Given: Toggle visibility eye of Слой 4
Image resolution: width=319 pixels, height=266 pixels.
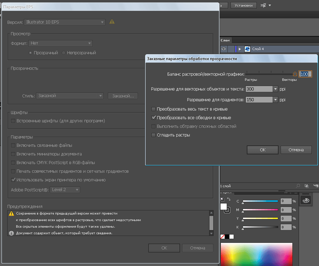Looking at the screenshot, I should point(224,49).
